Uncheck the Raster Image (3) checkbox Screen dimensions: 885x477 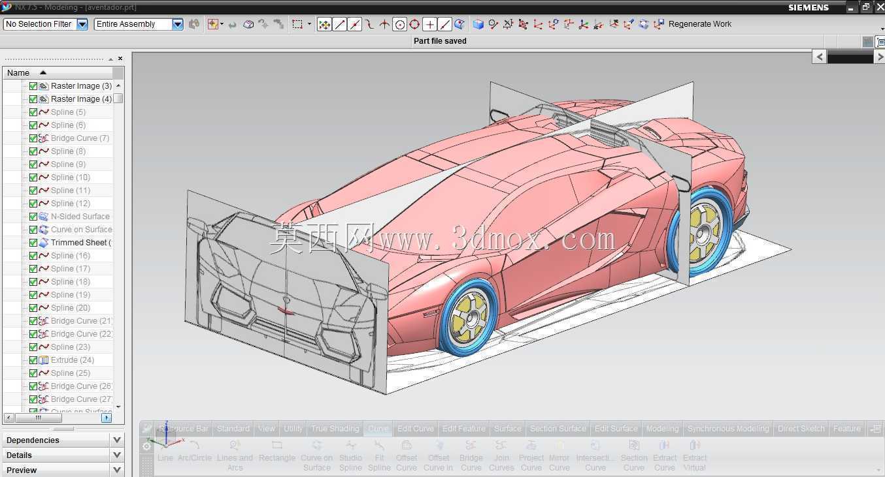33,86
